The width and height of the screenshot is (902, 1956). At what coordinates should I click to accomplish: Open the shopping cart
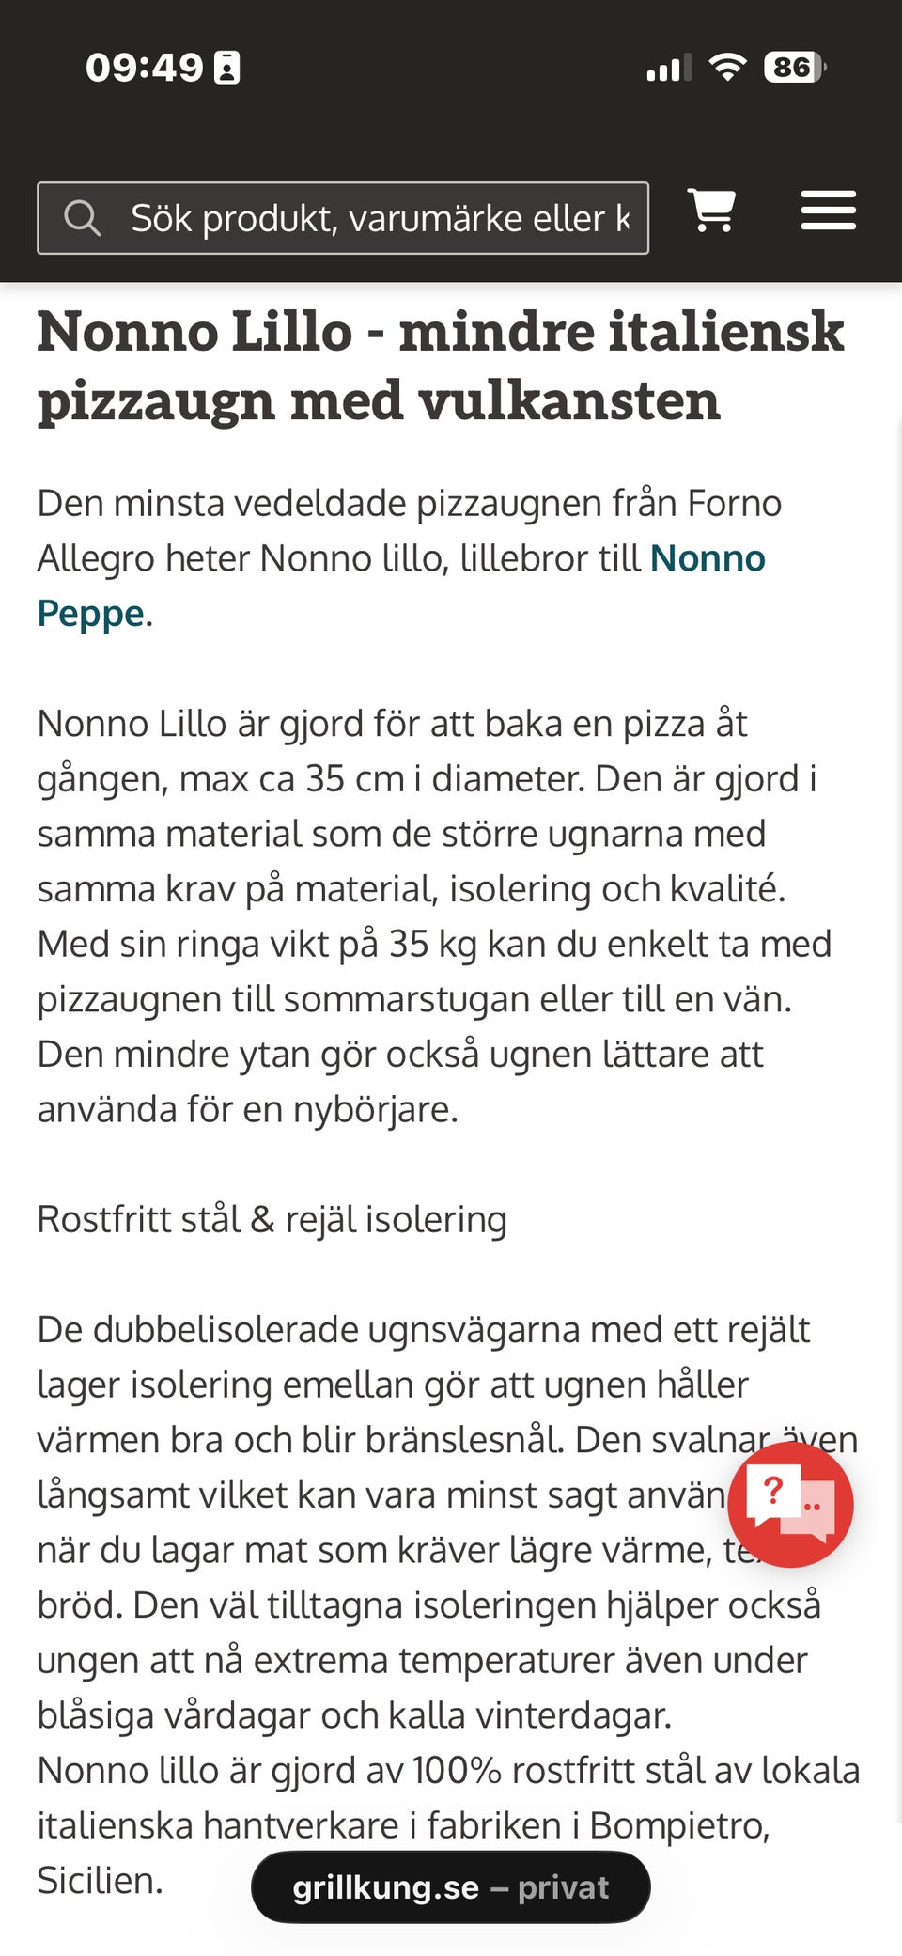coord(711,210)
